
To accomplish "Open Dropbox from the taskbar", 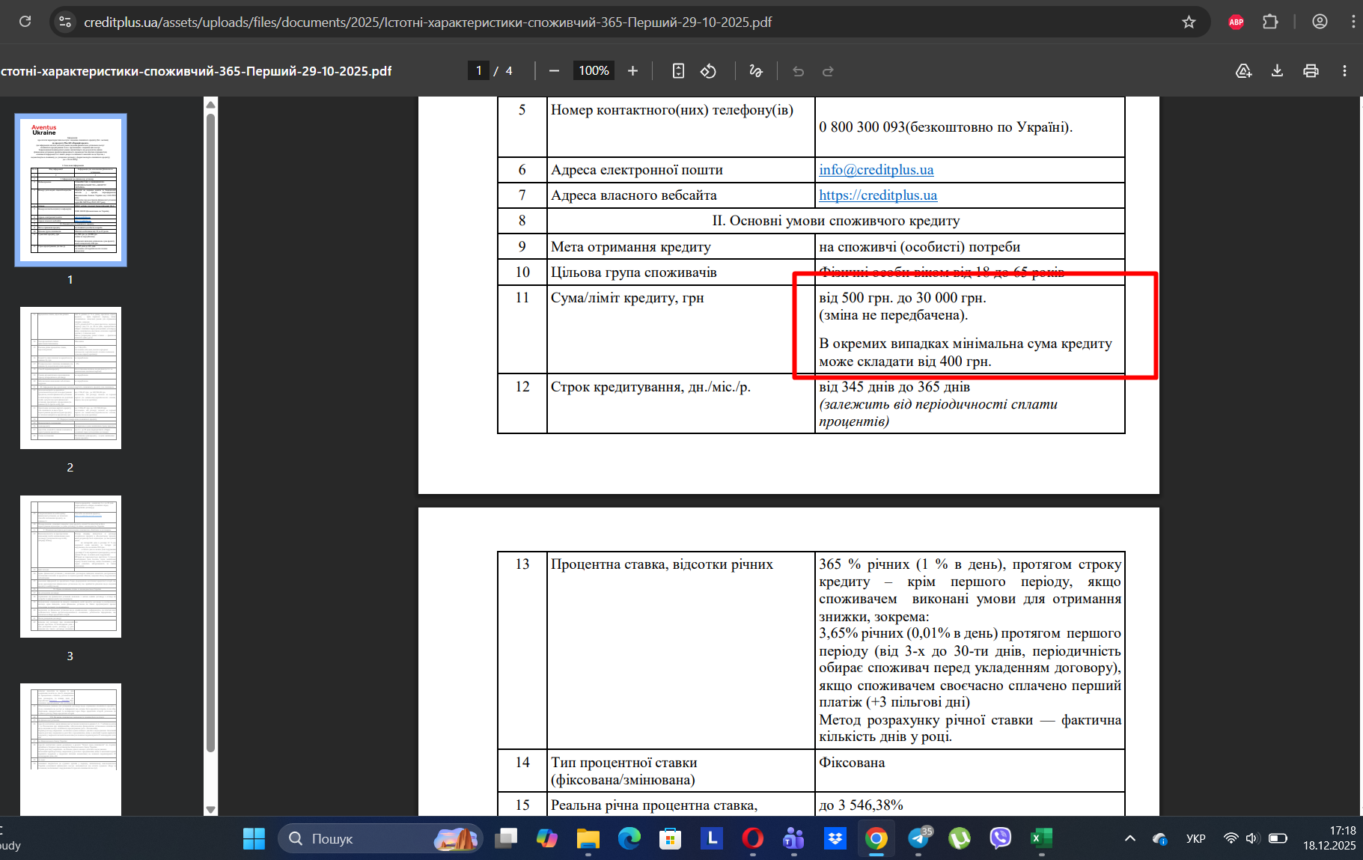I will (x=835, y=838).
